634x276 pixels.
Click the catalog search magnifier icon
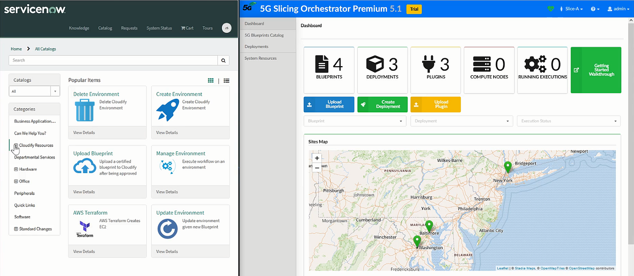click(223, 60)
